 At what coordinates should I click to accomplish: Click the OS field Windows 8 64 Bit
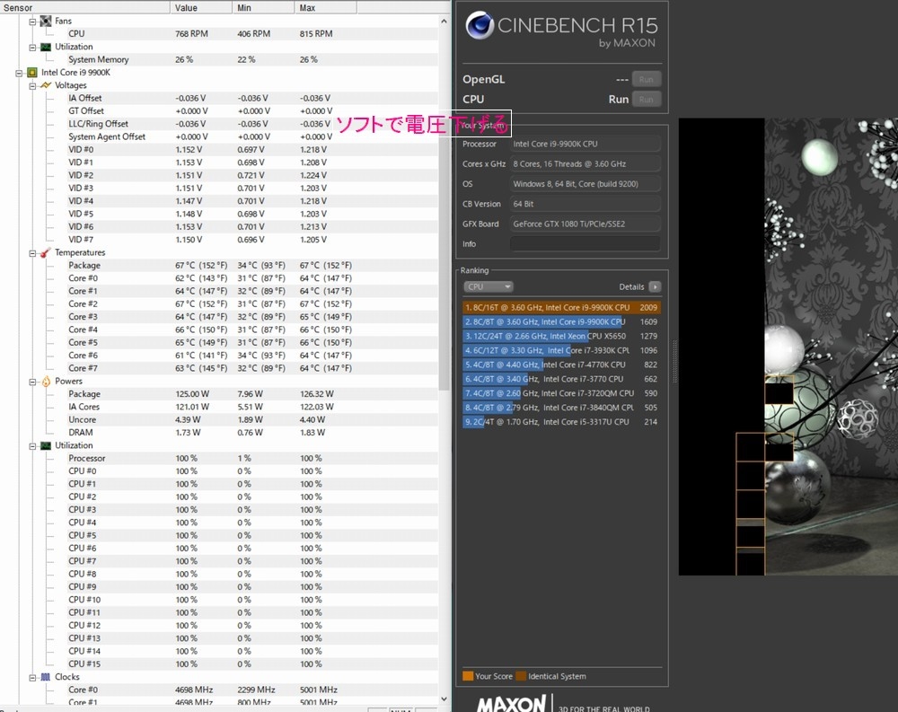[585, 184]
